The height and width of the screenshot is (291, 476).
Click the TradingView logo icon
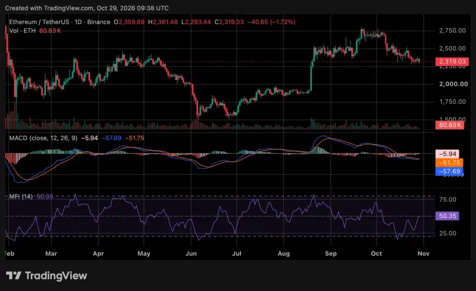(x=13, y=276)
